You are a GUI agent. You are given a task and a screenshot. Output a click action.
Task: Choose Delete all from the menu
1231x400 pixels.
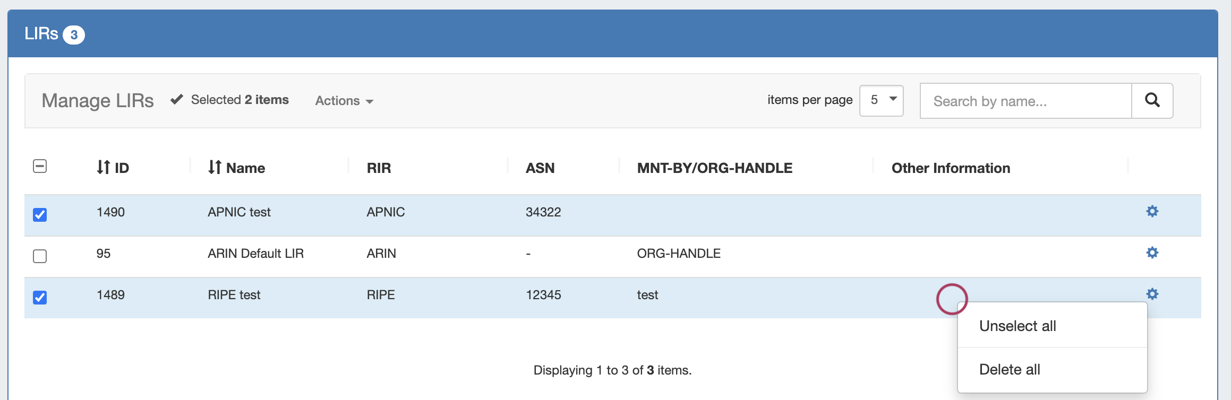coord(1009,369)
